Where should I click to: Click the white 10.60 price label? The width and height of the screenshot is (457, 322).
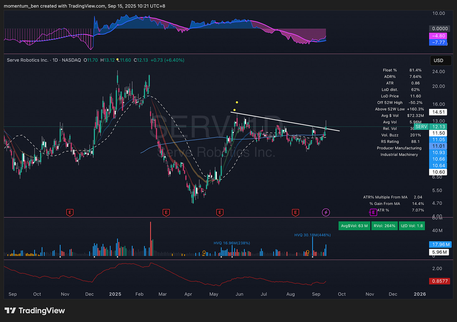click(x=438, y=172)
